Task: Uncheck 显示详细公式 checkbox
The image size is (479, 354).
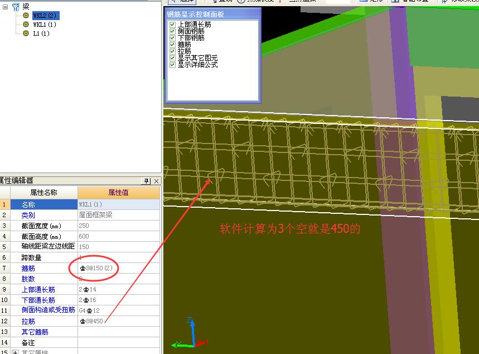Action: point(172,65)
